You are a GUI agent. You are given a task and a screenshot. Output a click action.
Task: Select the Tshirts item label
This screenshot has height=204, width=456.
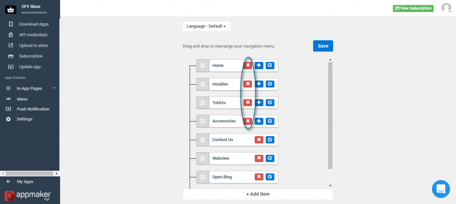pos(219,102)
